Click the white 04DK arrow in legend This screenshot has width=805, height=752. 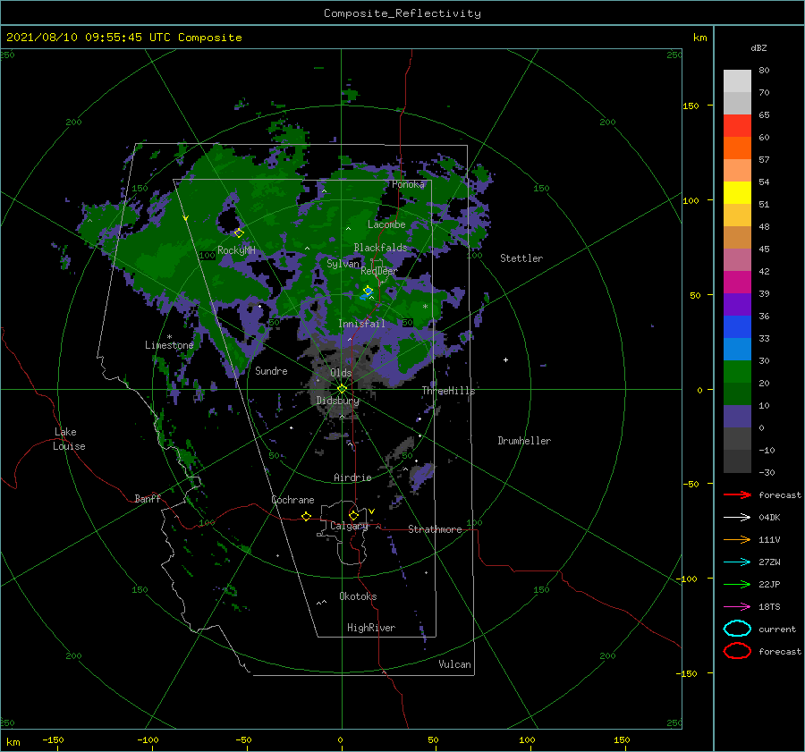737,518
